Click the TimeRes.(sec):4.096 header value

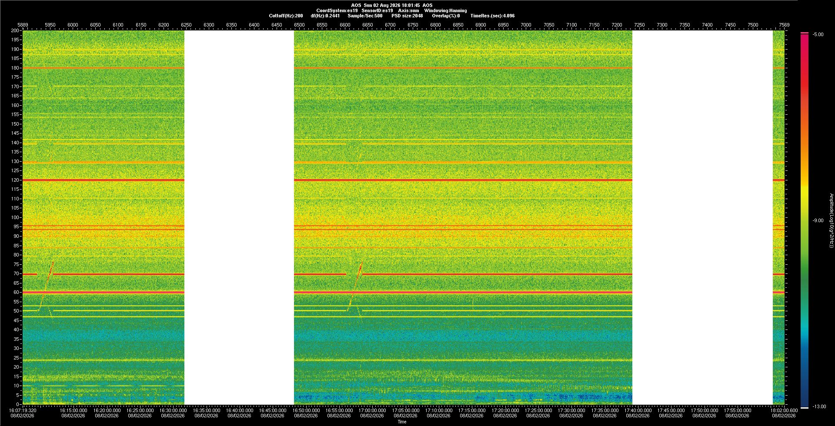point(492,16)
